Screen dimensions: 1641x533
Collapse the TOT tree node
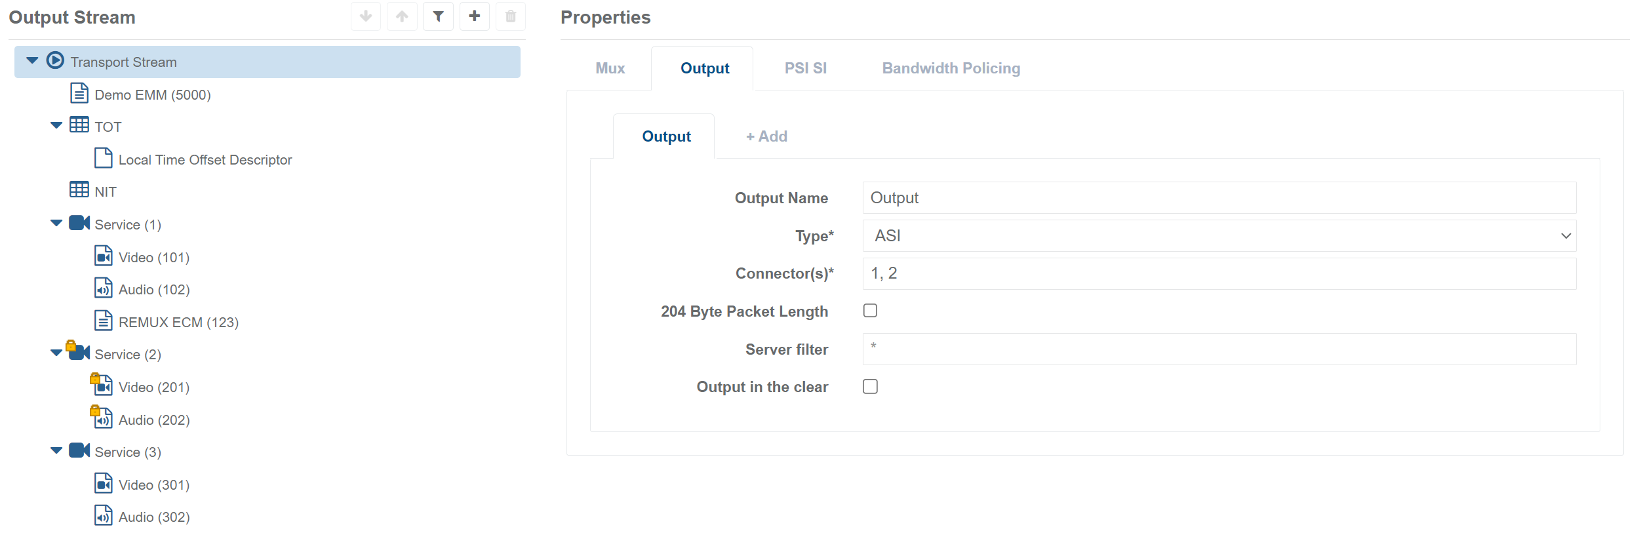(56, 125)
